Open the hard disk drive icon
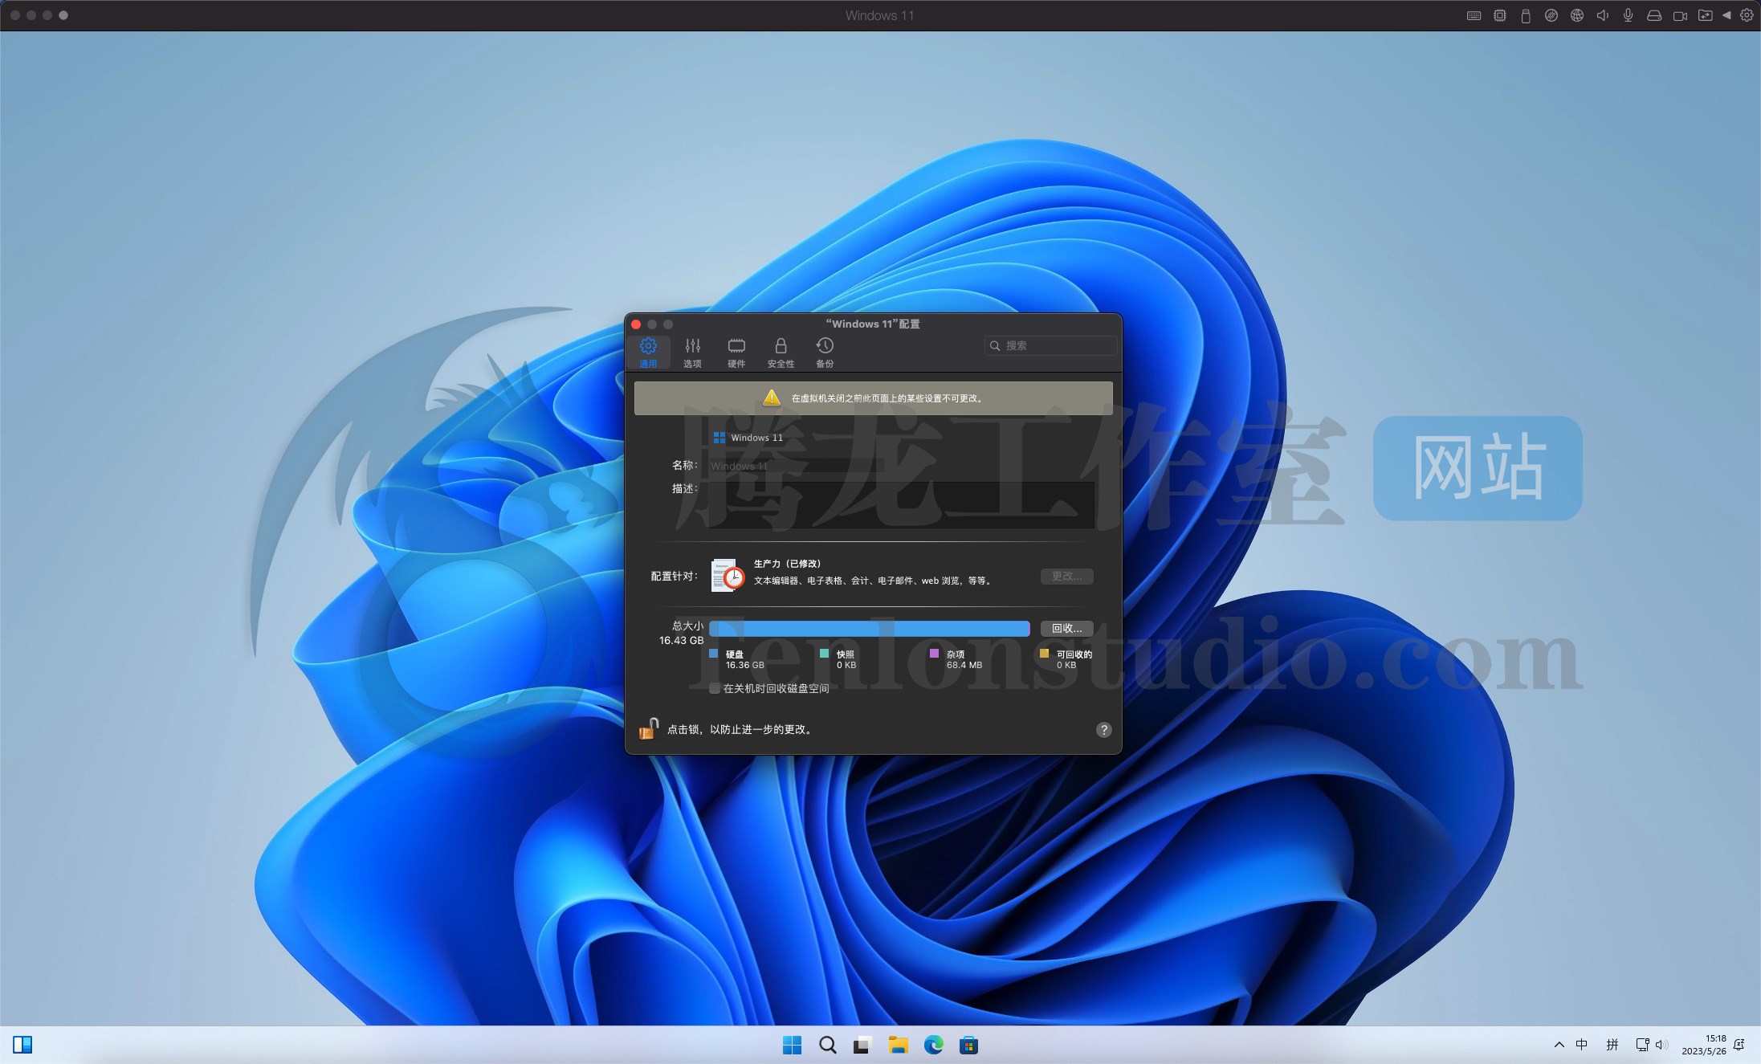This screenshot has height=1064, width=1761. 1654,15
